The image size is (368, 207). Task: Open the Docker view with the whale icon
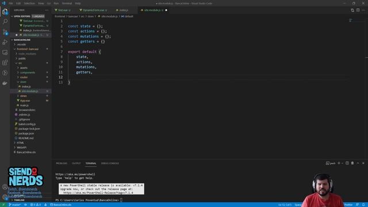tap(5, 83)
